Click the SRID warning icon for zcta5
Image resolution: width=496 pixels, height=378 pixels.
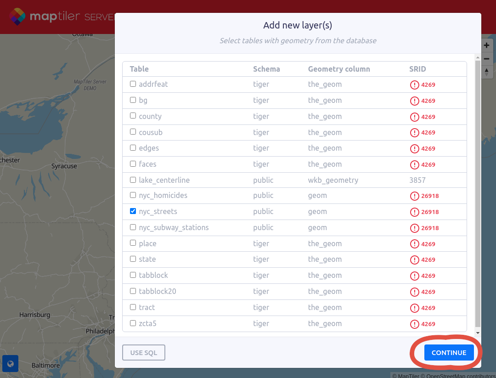tap(415, 324)
